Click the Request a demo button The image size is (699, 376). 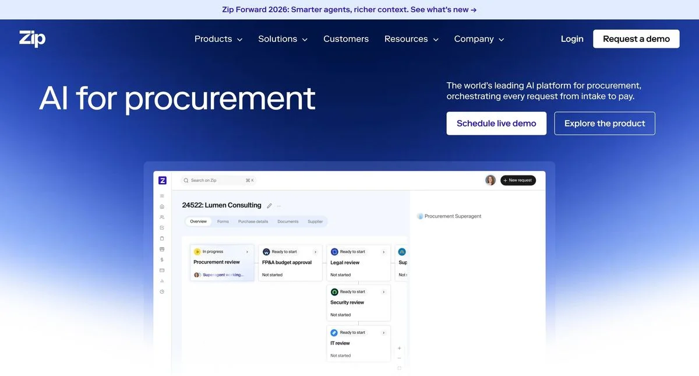(x=636, y=39)
